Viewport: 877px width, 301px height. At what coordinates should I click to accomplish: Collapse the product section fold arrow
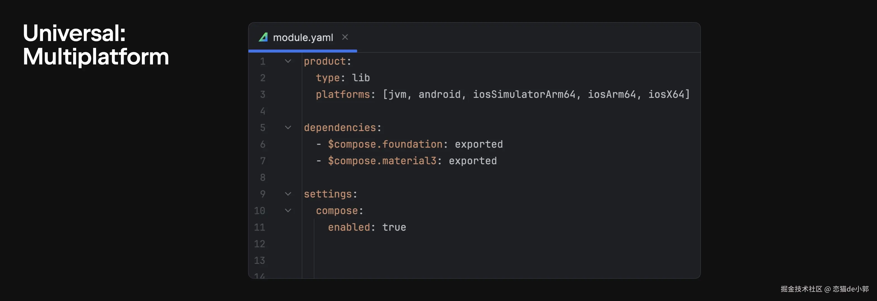click(x=288, y=61)
